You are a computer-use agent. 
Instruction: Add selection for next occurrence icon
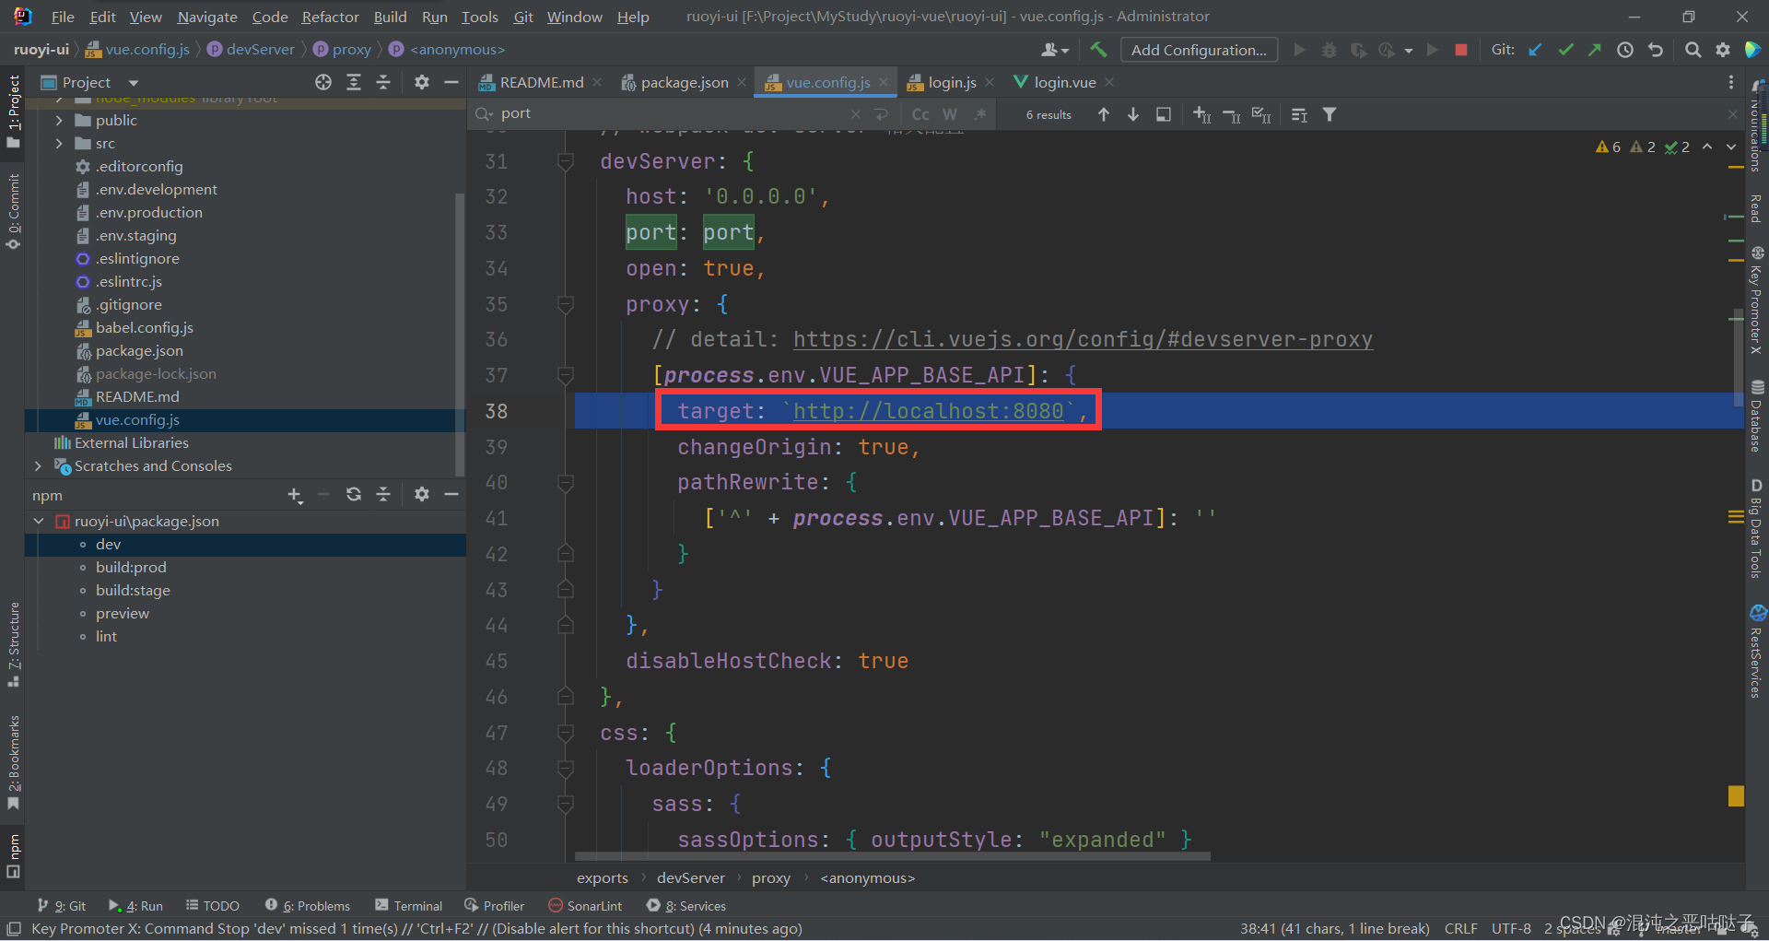(1201, 114)
